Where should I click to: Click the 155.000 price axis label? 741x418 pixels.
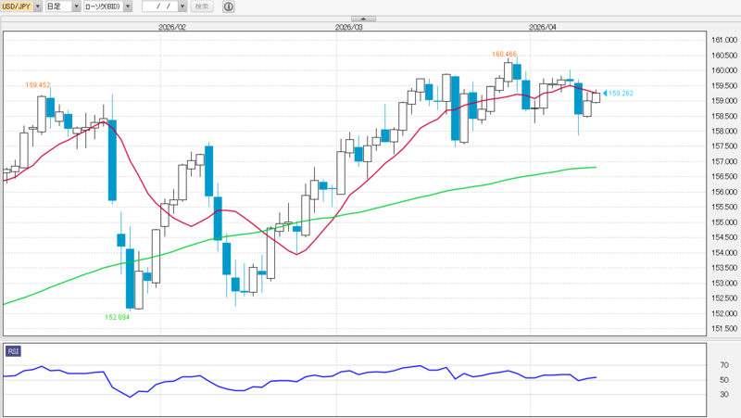point(724,222)
